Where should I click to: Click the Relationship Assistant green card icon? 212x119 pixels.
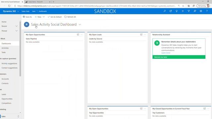(x=157, y=43)
